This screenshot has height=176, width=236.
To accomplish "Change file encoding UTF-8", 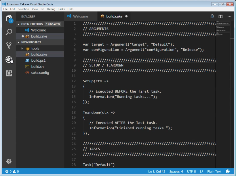I will tap(191, 171).
